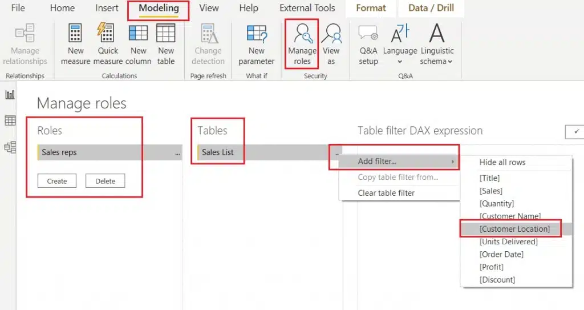Click the New table icon
The image size is (584, 310).
[x=166, y=34]
